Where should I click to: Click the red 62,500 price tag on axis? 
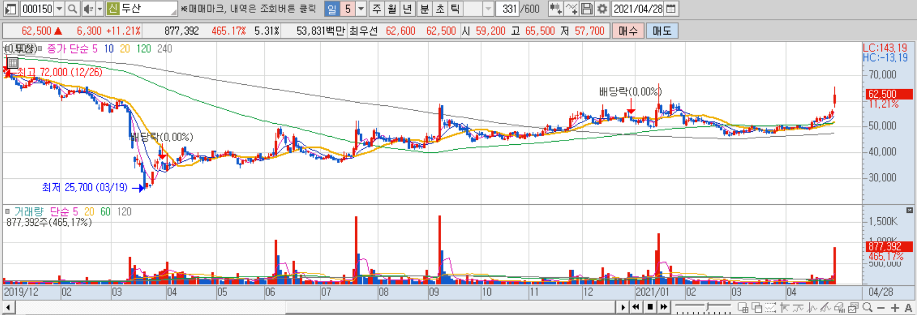point(889,94)
